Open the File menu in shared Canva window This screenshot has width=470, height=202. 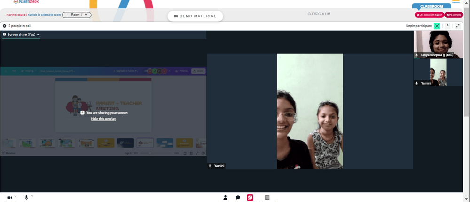tap(14, 71)
